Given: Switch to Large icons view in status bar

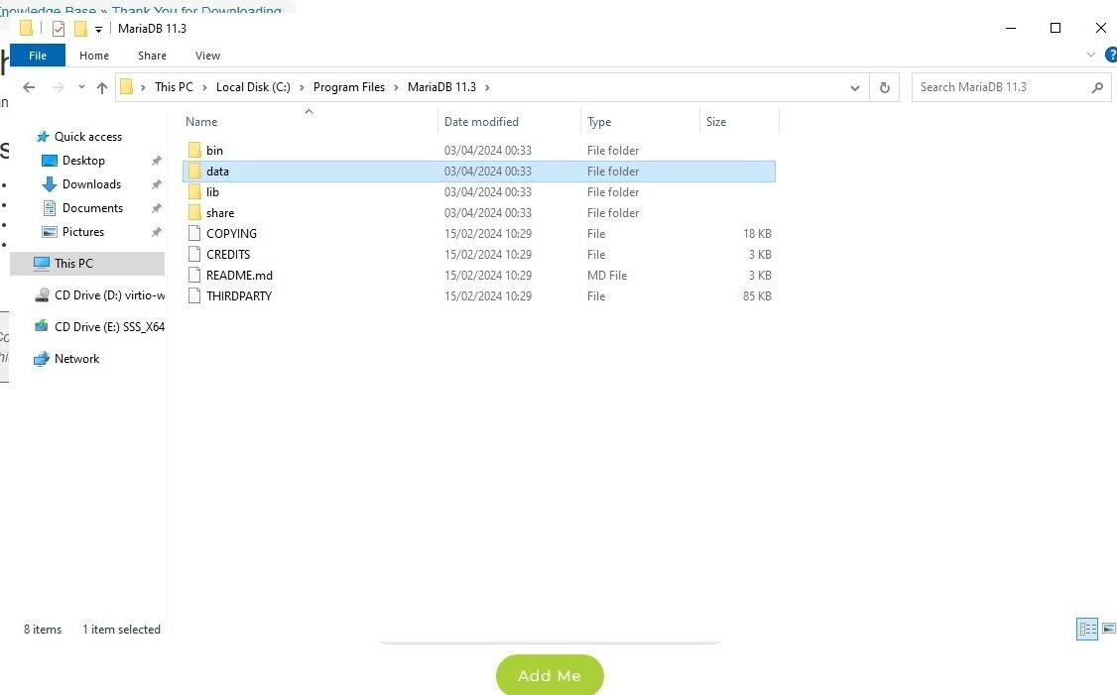Looking at the screenshot, I should (1108, 629).
